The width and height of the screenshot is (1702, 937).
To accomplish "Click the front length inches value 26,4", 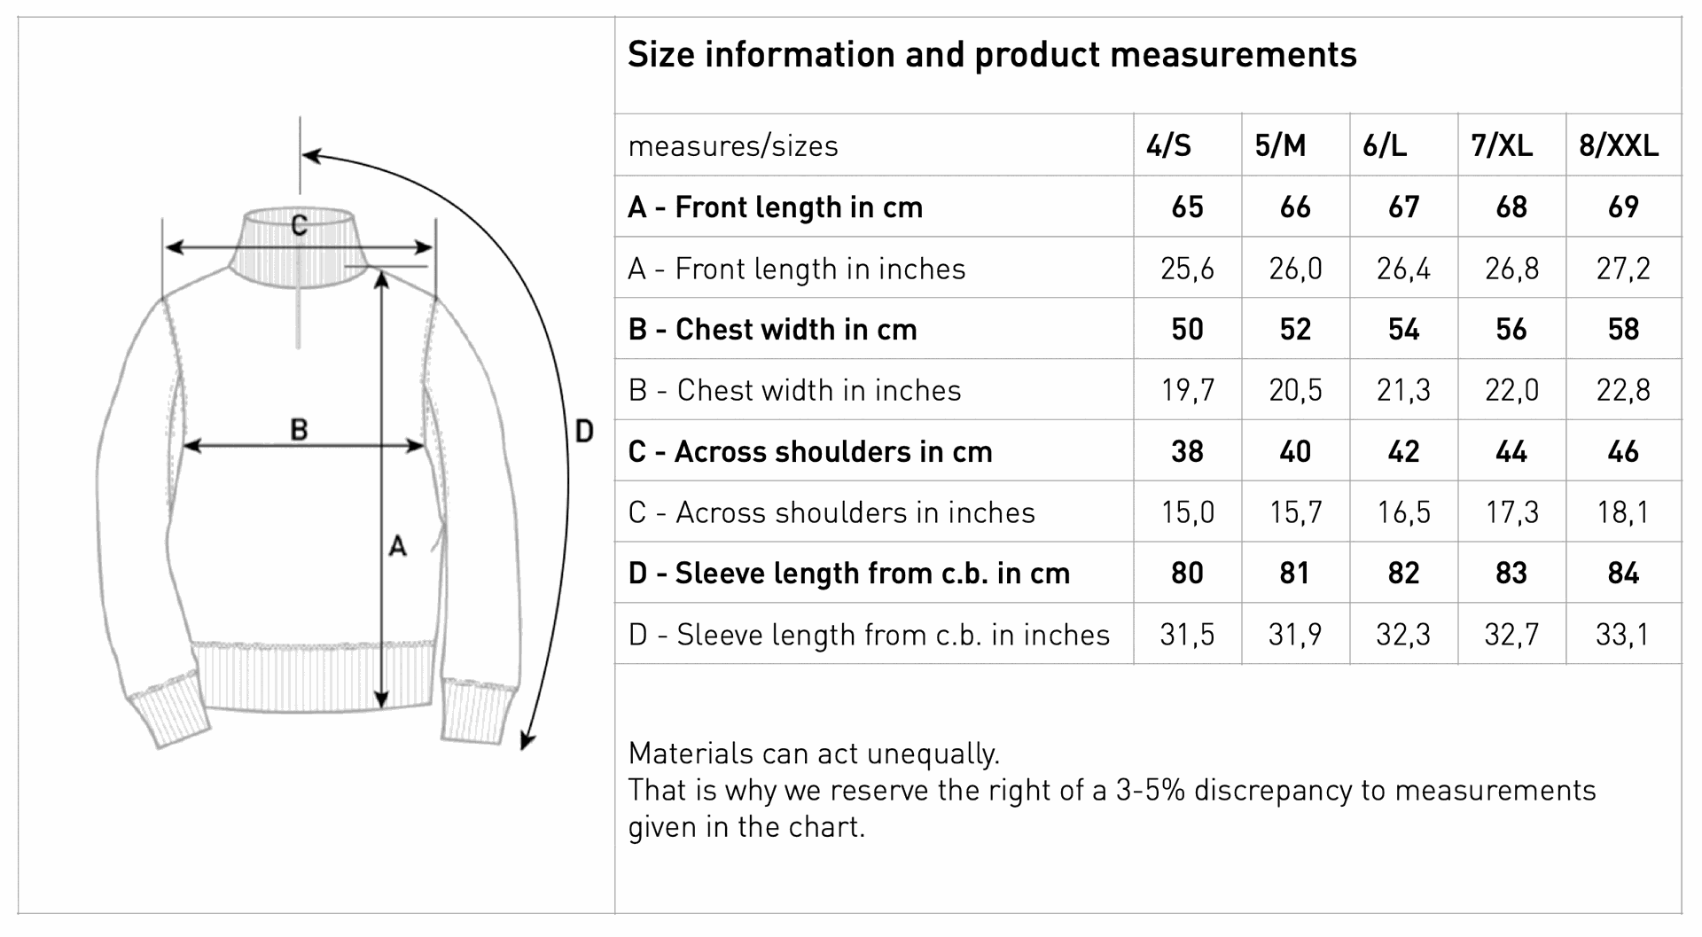I will [1403, 269].
